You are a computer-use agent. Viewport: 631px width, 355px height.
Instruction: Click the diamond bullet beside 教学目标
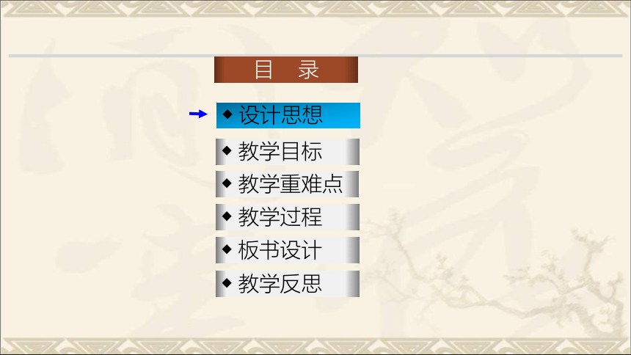pyautogui.click(x=227, y=150)
